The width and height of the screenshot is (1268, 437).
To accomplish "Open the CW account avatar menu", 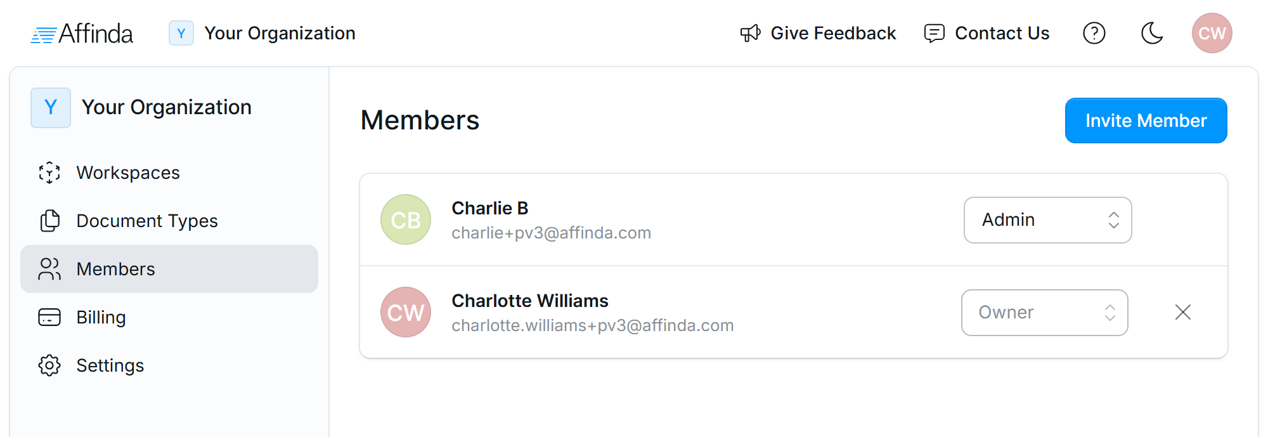I will coord(1212,33).
